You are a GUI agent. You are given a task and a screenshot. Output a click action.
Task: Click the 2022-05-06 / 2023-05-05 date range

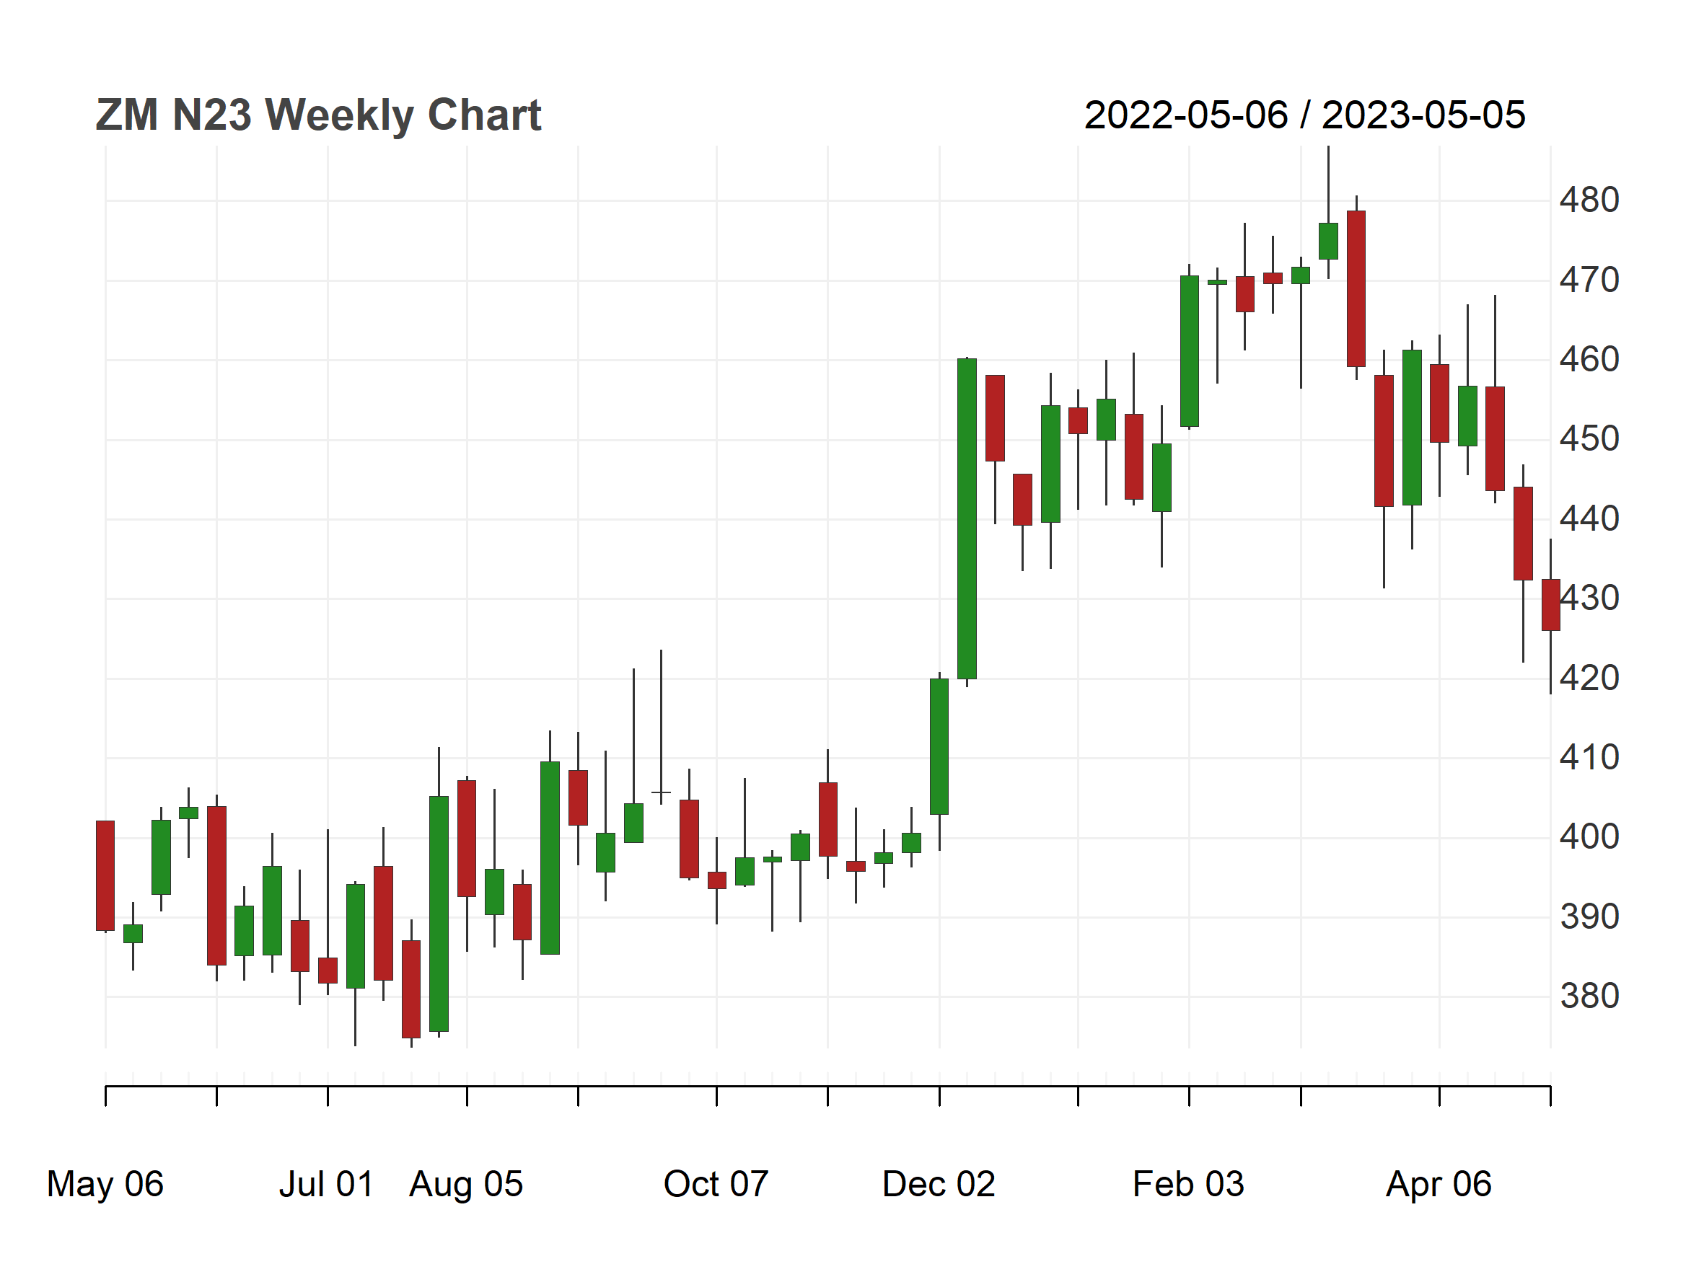(1304, 115)
